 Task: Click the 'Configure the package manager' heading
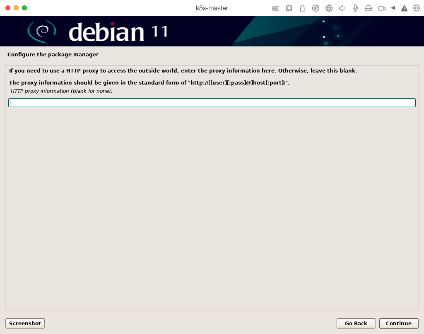53,55
